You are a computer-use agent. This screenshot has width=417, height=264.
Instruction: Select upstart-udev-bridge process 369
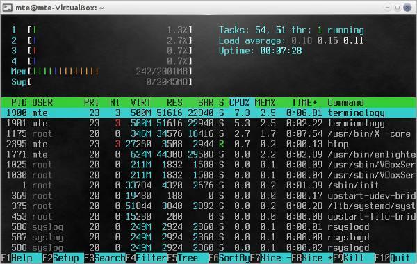coord(208,196)
